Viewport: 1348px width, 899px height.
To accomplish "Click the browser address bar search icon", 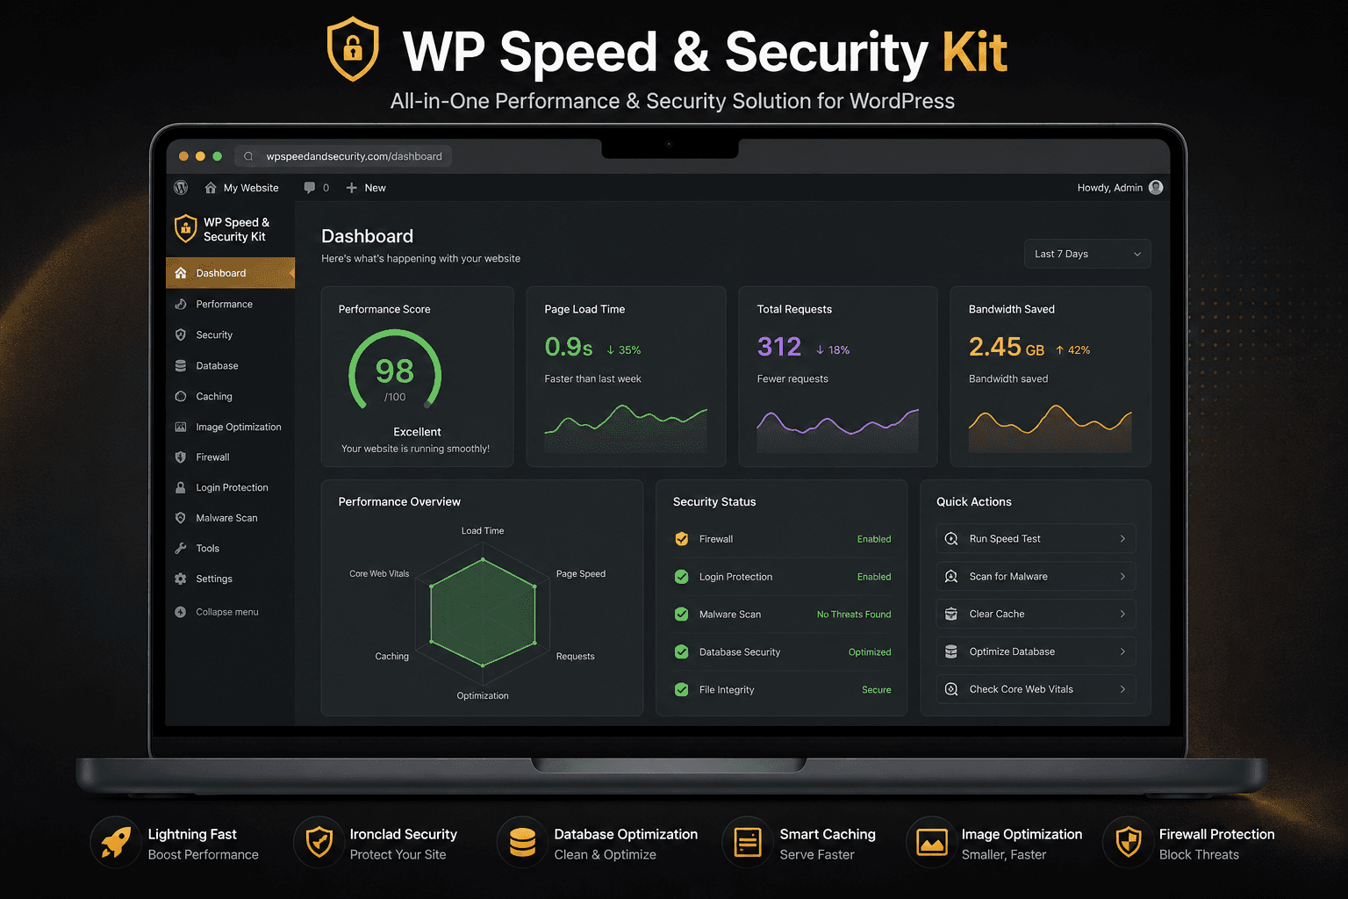I will [x=248, y=156].
